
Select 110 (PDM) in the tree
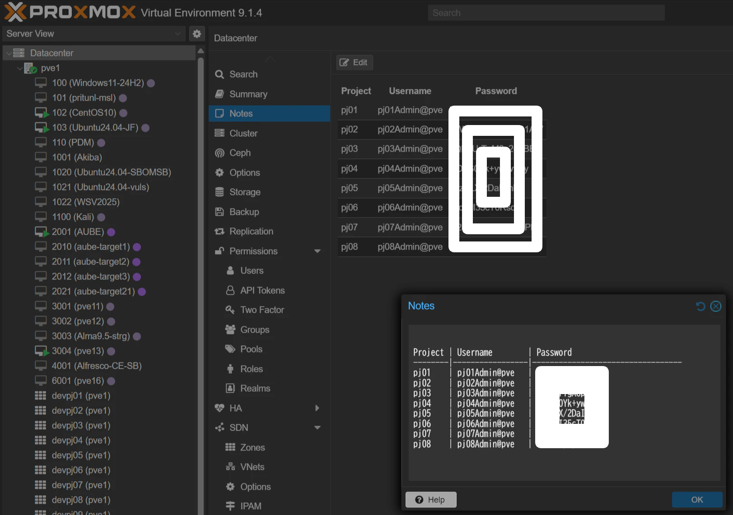point(73,143)
